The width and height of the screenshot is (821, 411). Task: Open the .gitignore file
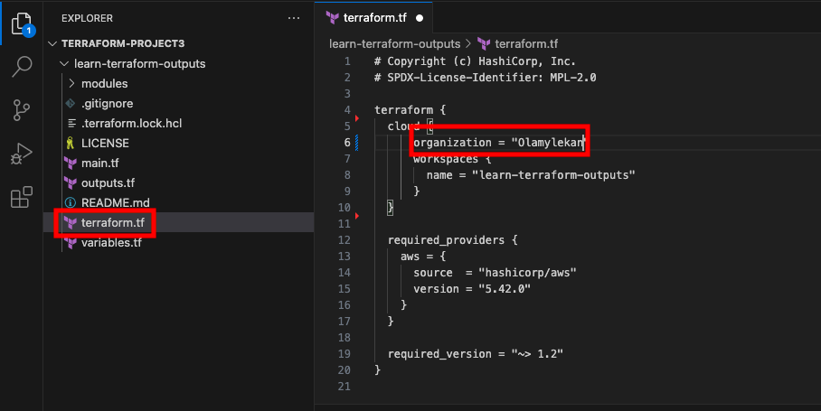point(107,104)
